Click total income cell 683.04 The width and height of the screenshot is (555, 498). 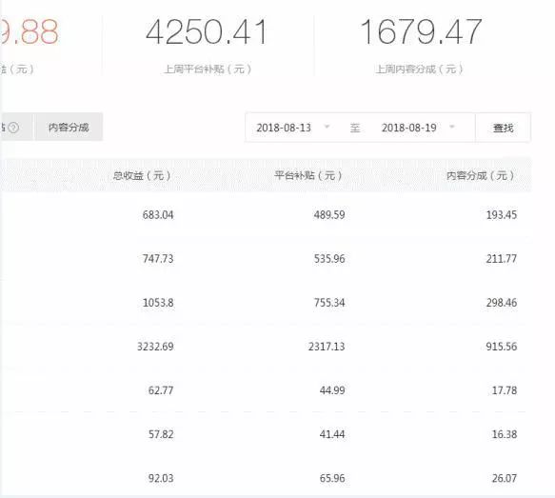(x=158, y=215)
